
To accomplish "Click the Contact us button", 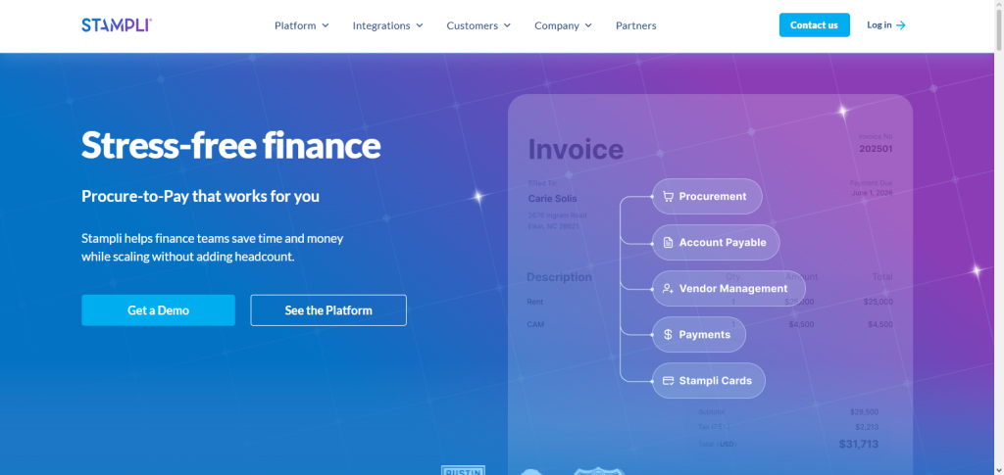I will (x=814, y=24).
